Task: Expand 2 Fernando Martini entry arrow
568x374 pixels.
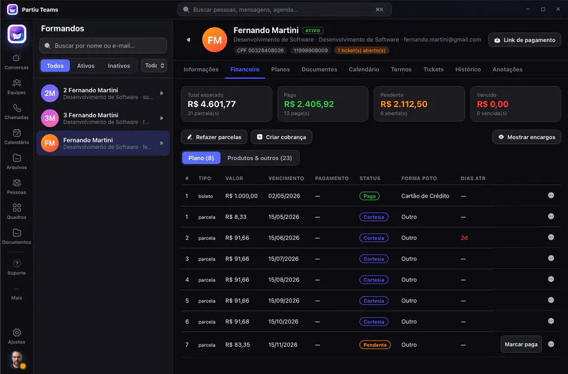Action: click(162, 93)
